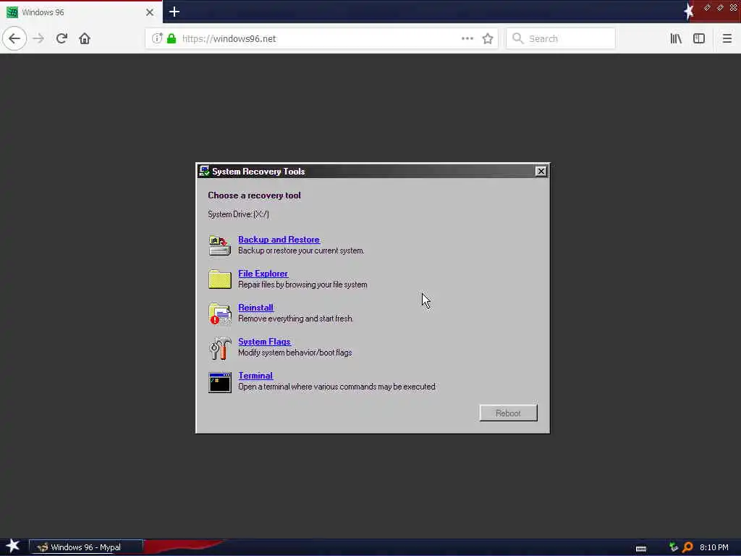
Task: Select the Windows 96 - Mypal taskbar button
Action: (85, 547)
